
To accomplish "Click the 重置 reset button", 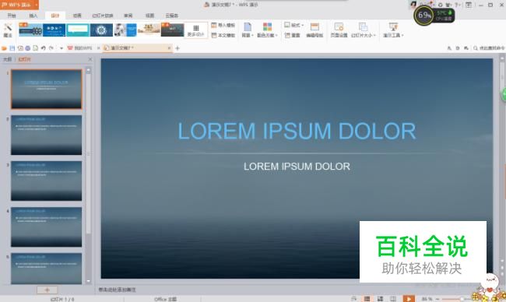I will (293, 35).
